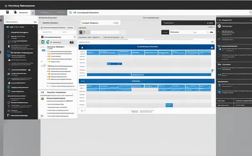
Task: Click the black document icon in the top toolbar
Action: 7,12
